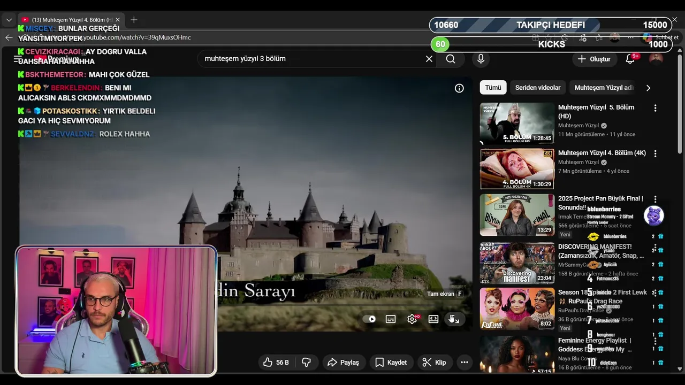This screenshot has height=385, width=685.
Task: Select the Seriden videolar chip
Action: (x=538, y=88)
